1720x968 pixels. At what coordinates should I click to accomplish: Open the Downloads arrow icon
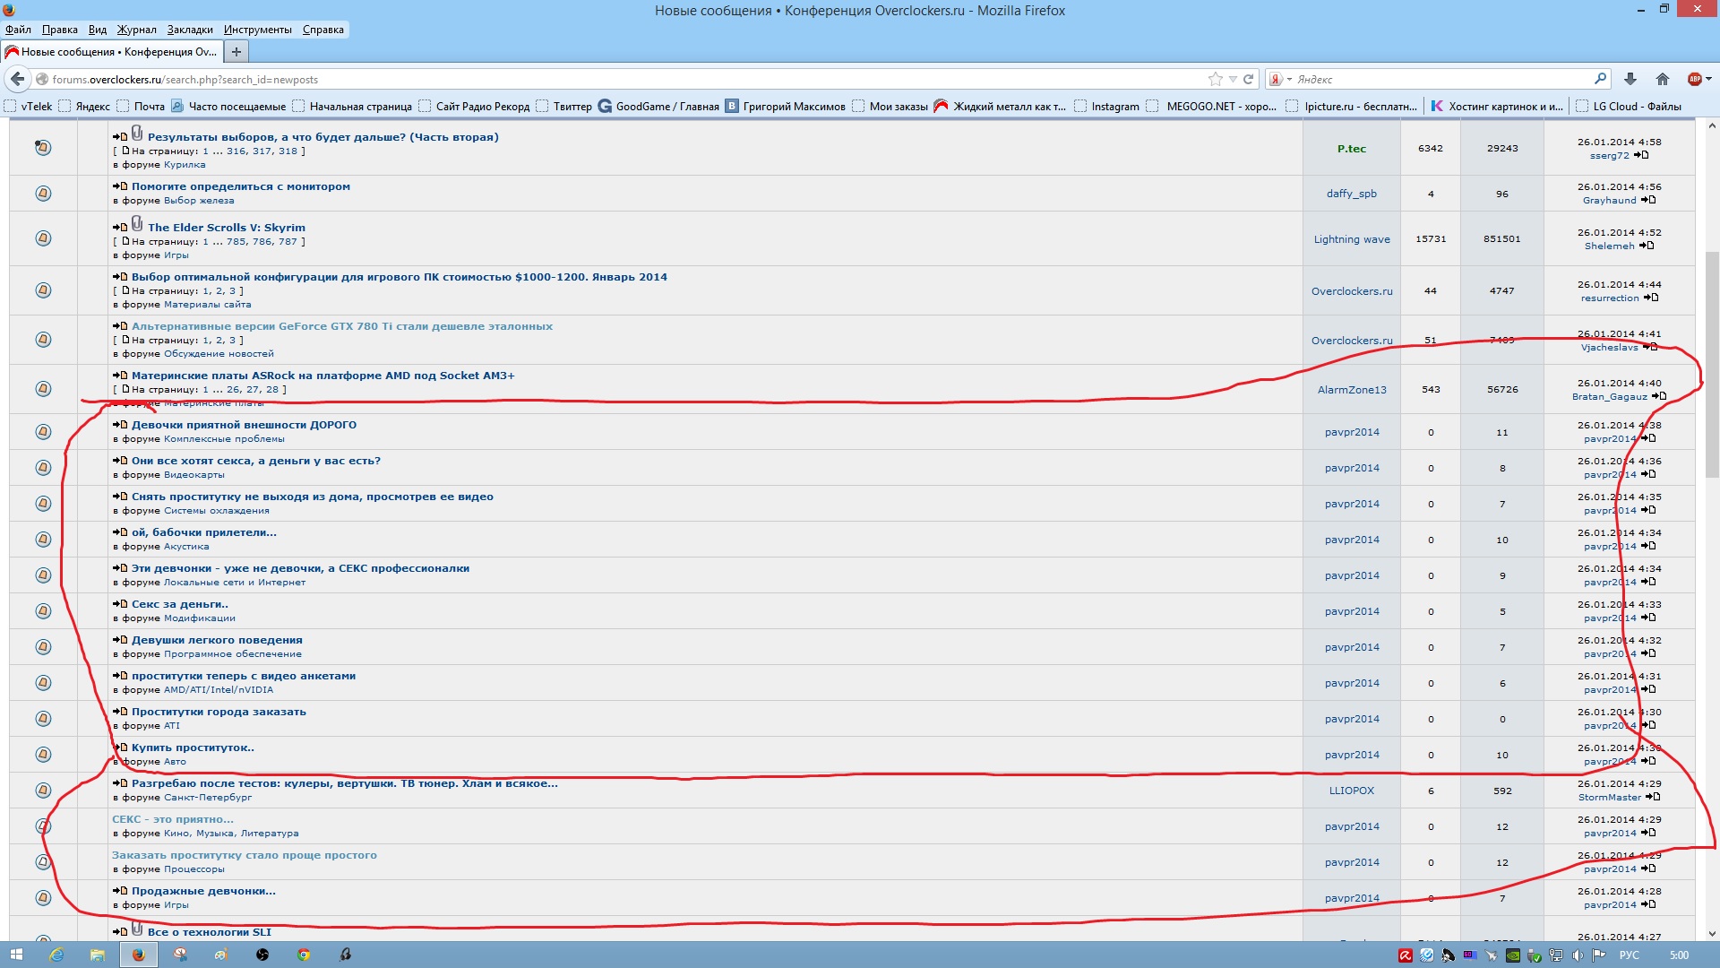(1630, 79)
